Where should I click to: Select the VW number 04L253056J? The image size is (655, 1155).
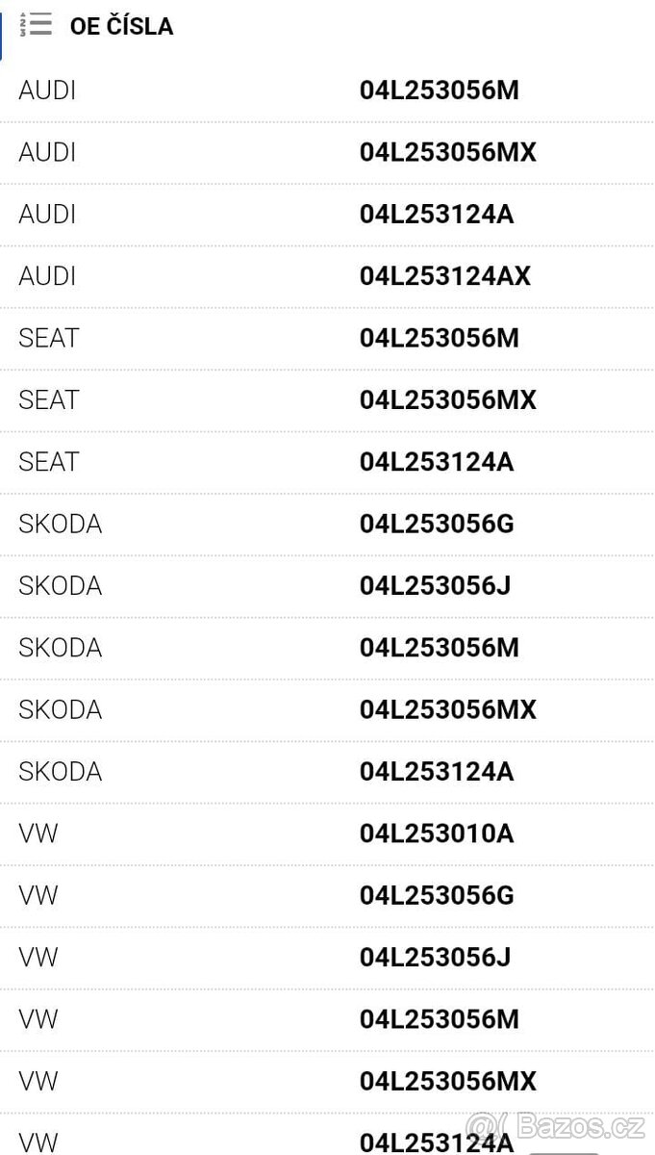click(435, 957)
